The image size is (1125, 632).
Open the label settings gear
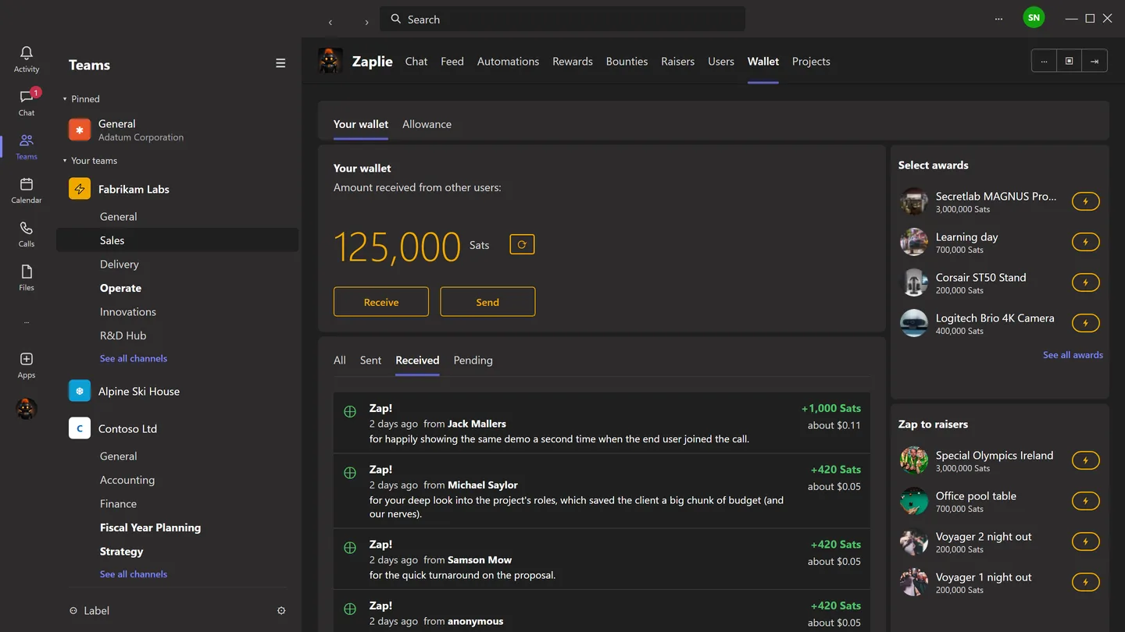(x=281, y=611)
